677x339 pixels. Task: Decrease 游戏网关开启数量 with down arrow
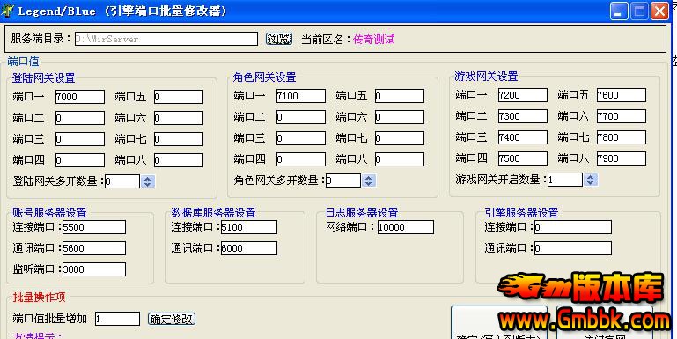click(x=591, y=182)
